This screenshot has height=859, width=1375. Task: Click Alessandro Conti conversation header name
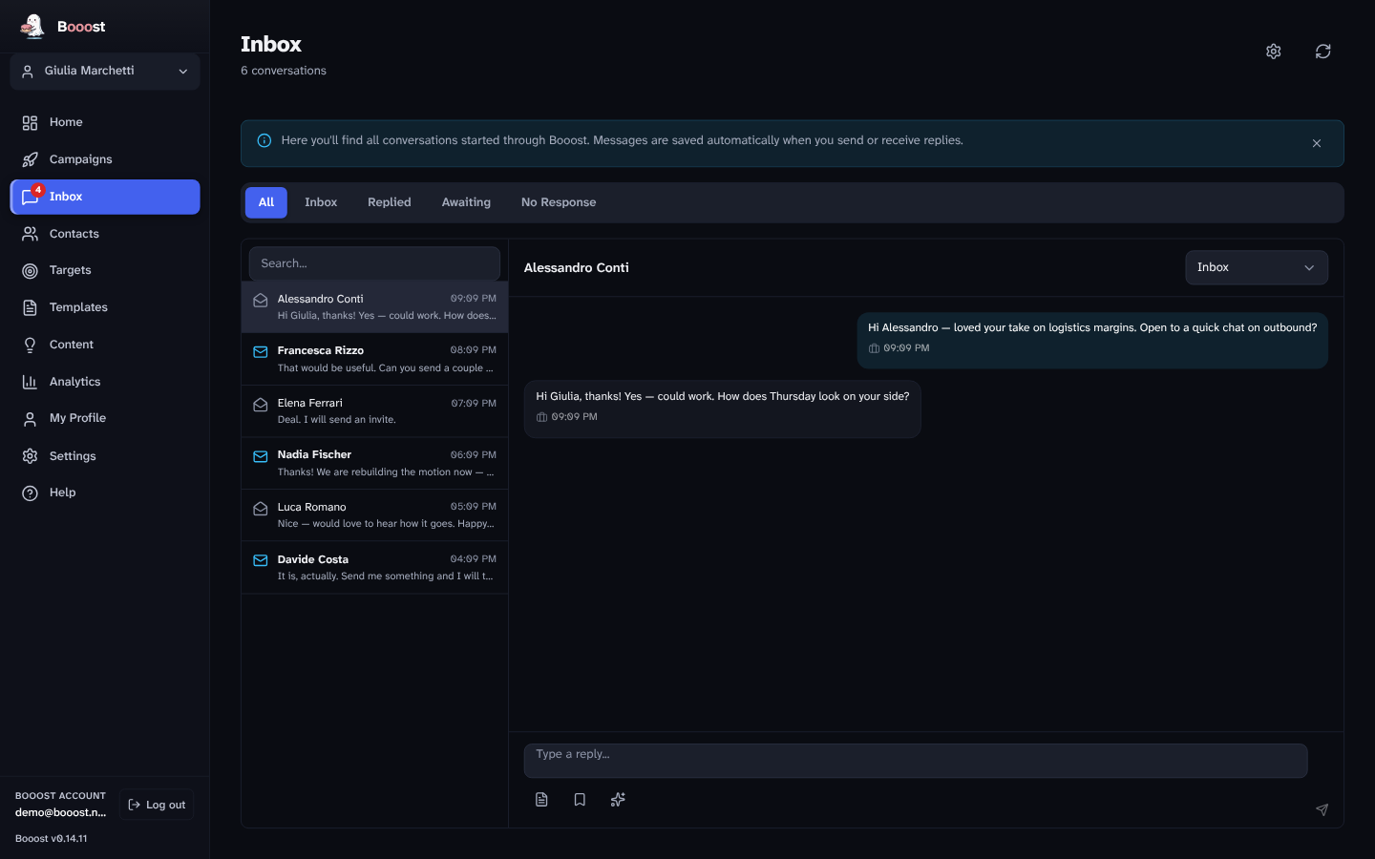[x=577, y=267]
